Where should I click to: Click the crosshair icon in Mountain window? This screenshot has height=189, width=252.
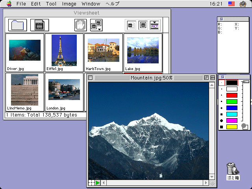91,183
